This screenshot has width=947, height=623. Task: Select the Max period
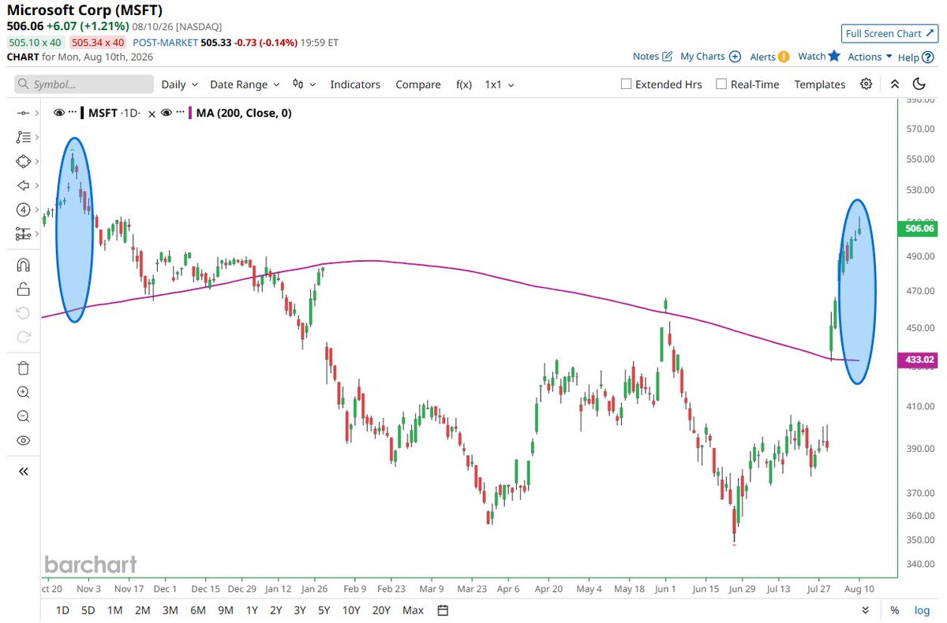413,610
